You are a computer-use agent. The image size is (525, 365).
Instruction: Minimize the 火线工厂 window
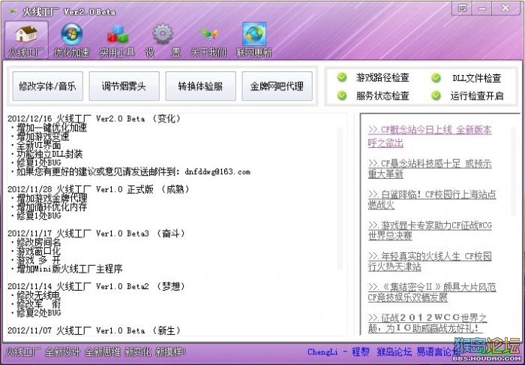(482, 8)
